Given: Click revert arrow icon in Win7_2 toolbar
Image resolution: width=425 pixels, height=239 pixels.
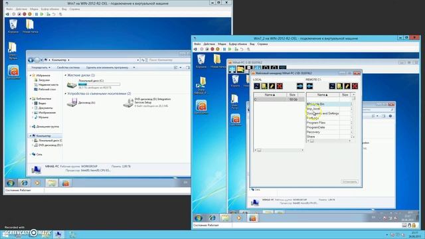Looking at the screenshot, I should tap(242, 49).
